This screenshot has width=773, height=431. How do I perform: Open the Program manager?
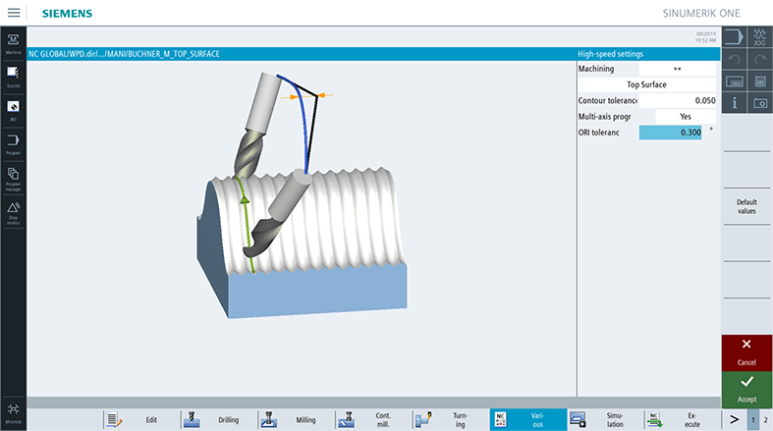[14, 179]
